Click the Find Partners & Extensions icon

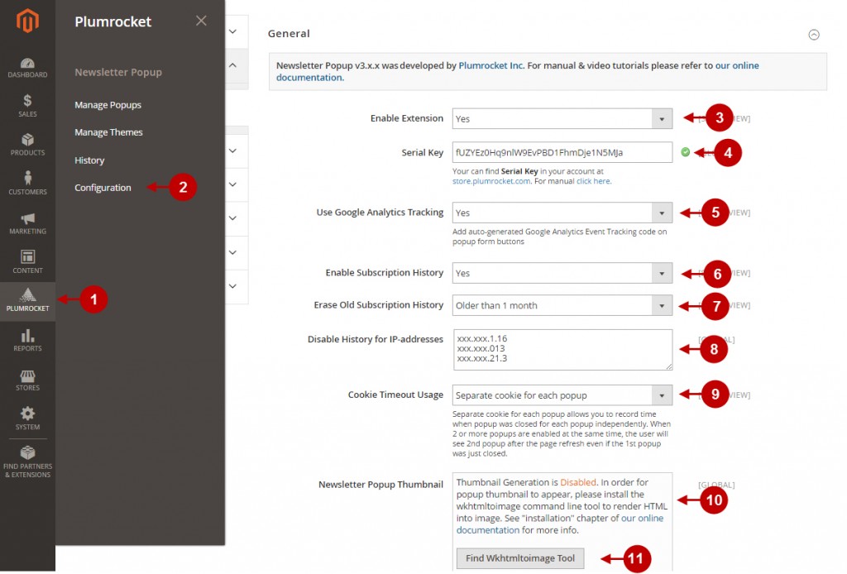click(x=27, y=460)
